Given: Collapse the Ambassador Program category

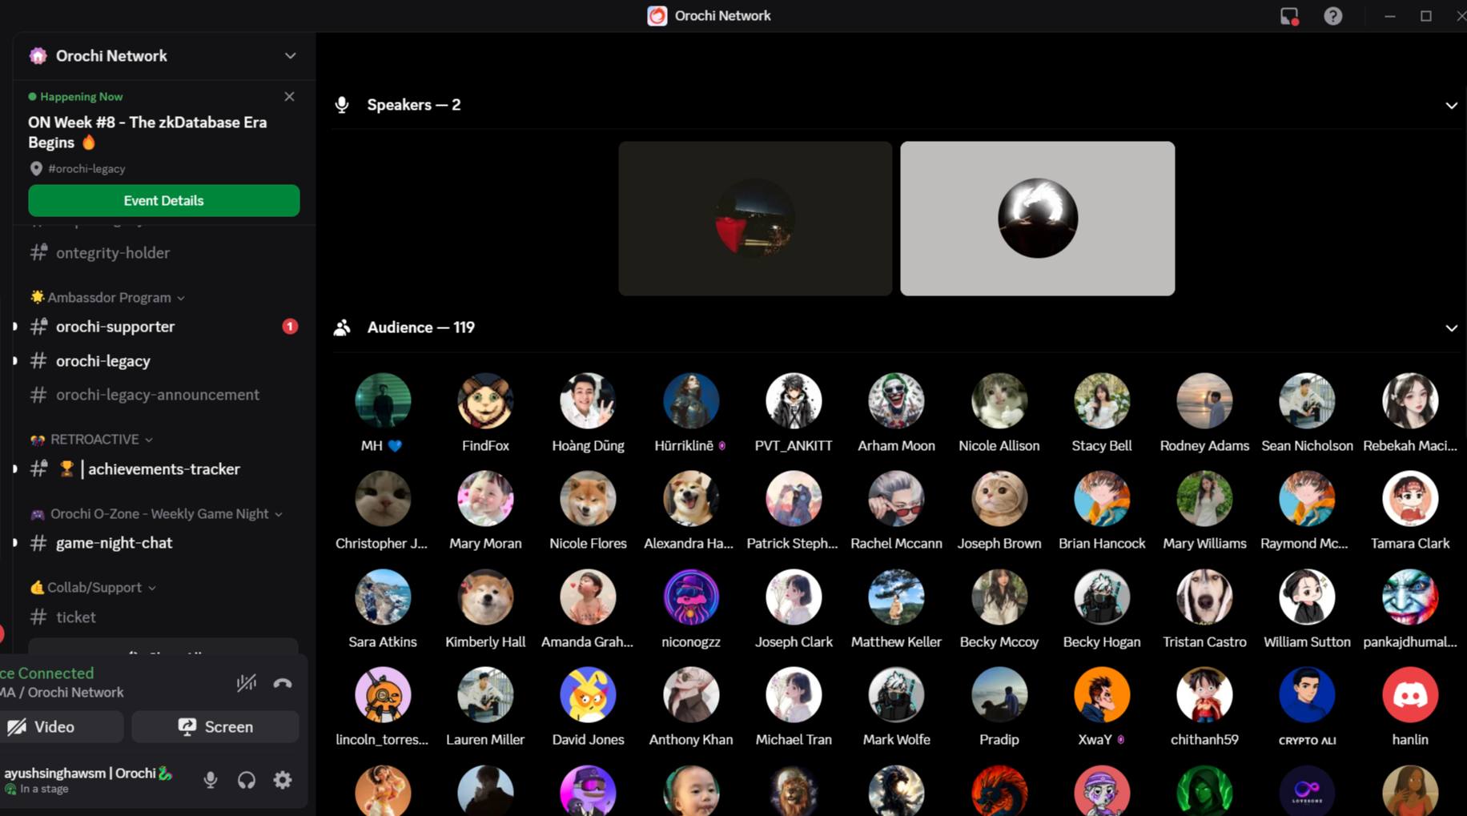Looking at the screenshot, I should [x=109, y=298].
